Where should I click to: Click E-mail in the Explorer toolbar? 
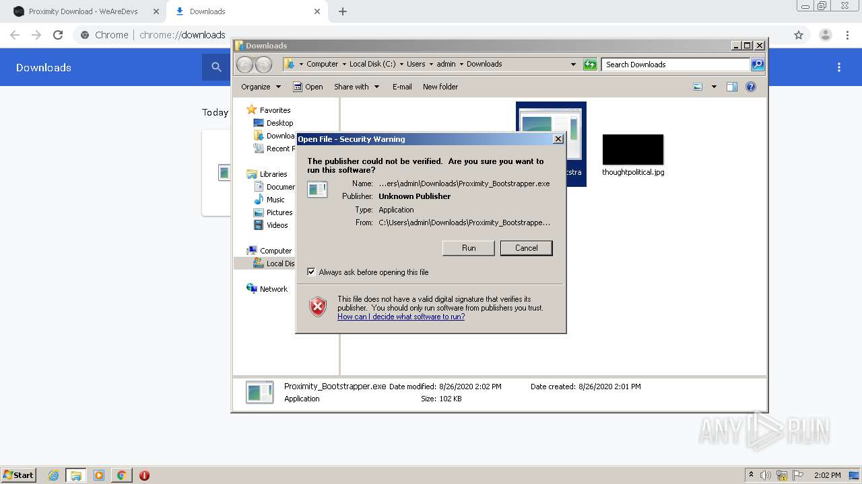(x=402, y=87)
